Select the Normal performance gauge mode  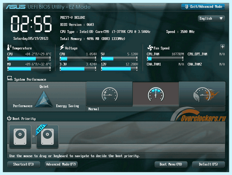pos(156,94)
